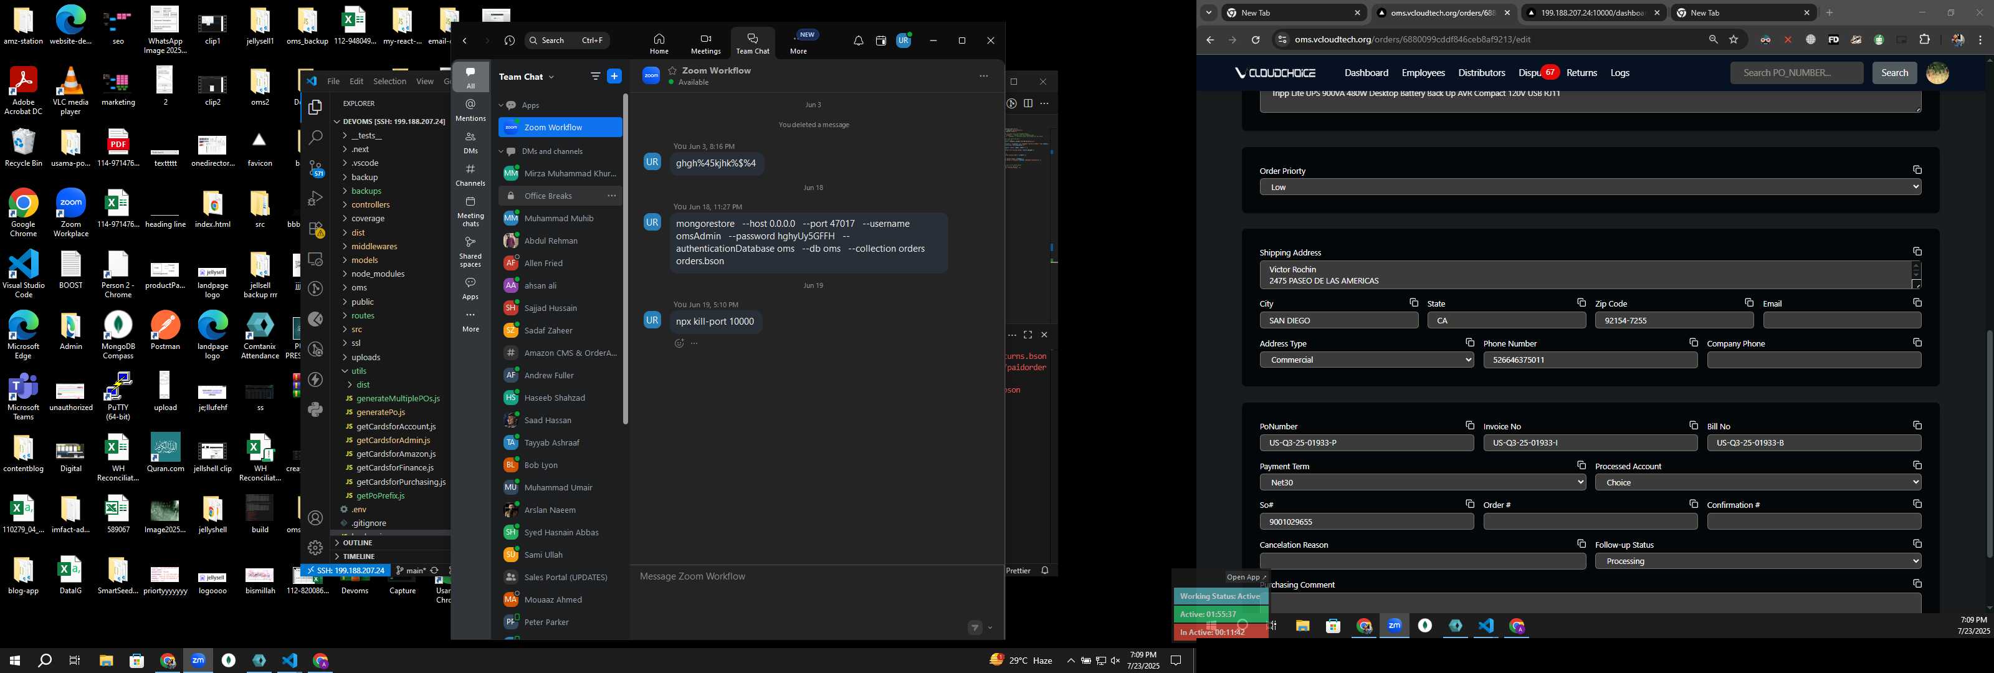Click the FD extension icon in Chrome
This screenshot has height=673, width=1994.
pyautogui.click(x=1833, y=39)
